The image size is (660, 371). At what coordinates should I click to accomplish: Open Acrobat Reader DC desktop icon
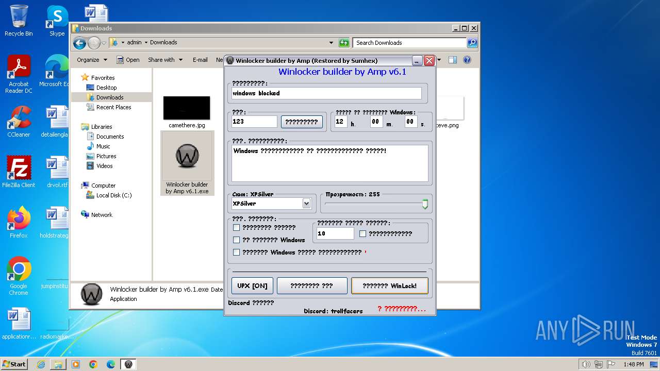pos(19,74)
